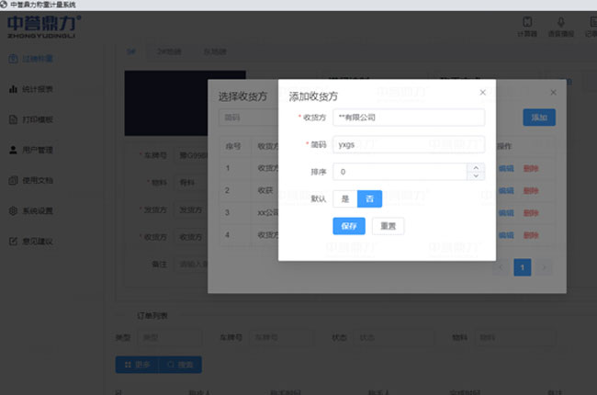597x395 pixels.
Task: Close the 选择收货方 dialog behind
Action: tap(553, 93)
